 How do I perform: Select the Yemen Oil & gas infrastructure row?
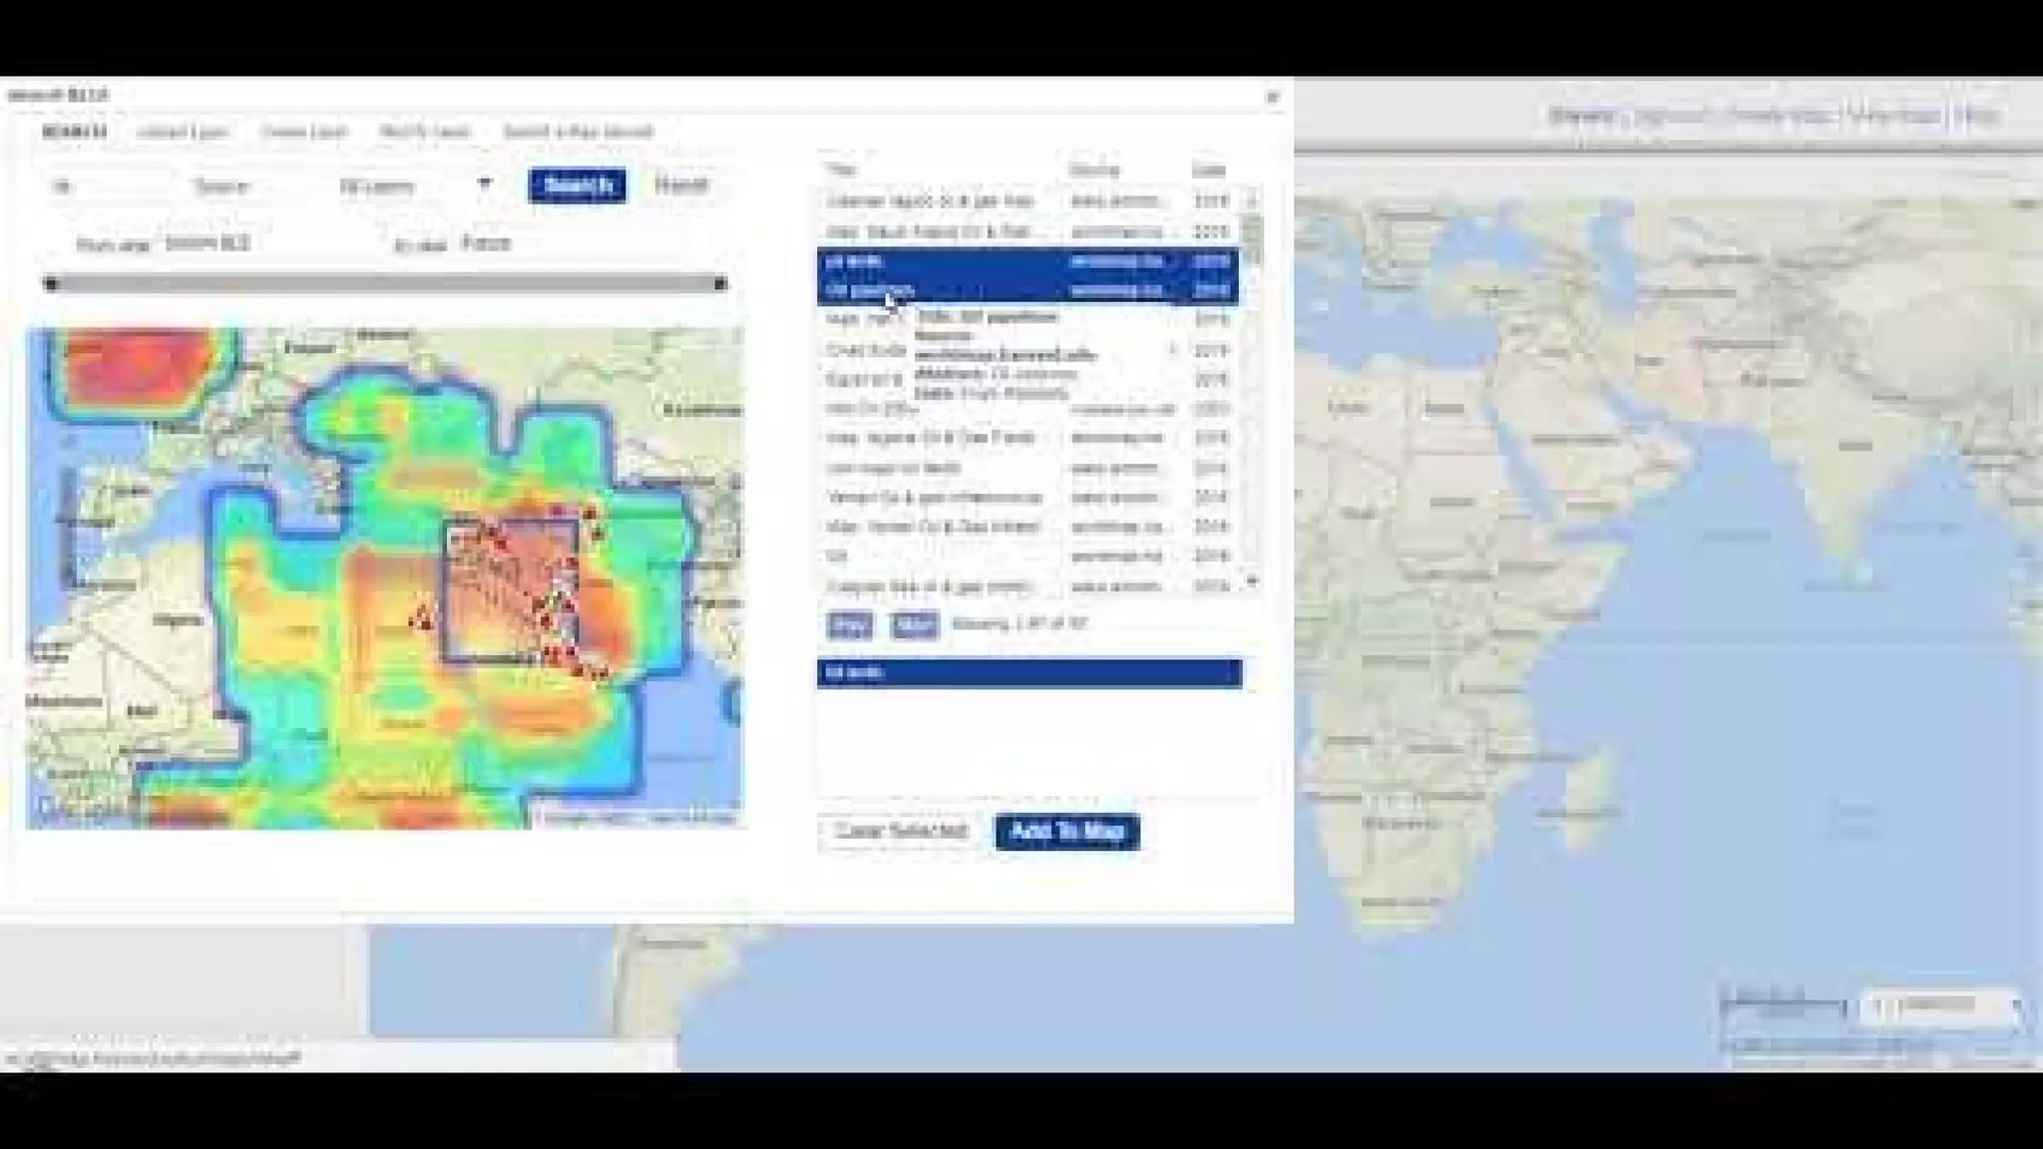coord(934,497)
